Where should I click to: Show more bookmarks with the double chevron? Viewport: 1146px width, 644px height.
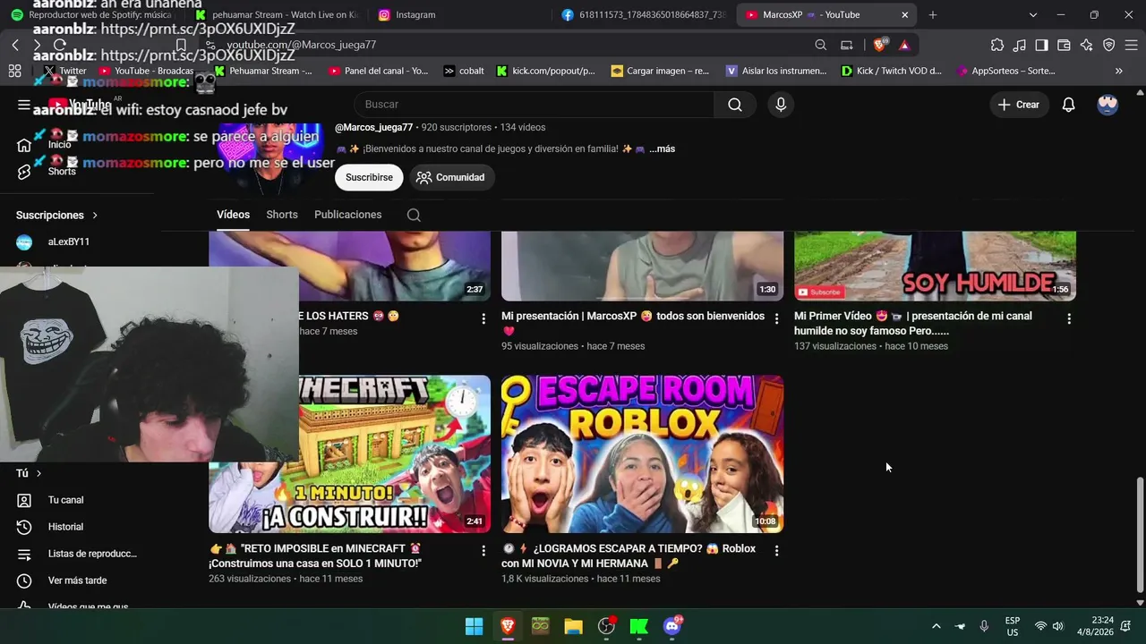pos(1119,71)
